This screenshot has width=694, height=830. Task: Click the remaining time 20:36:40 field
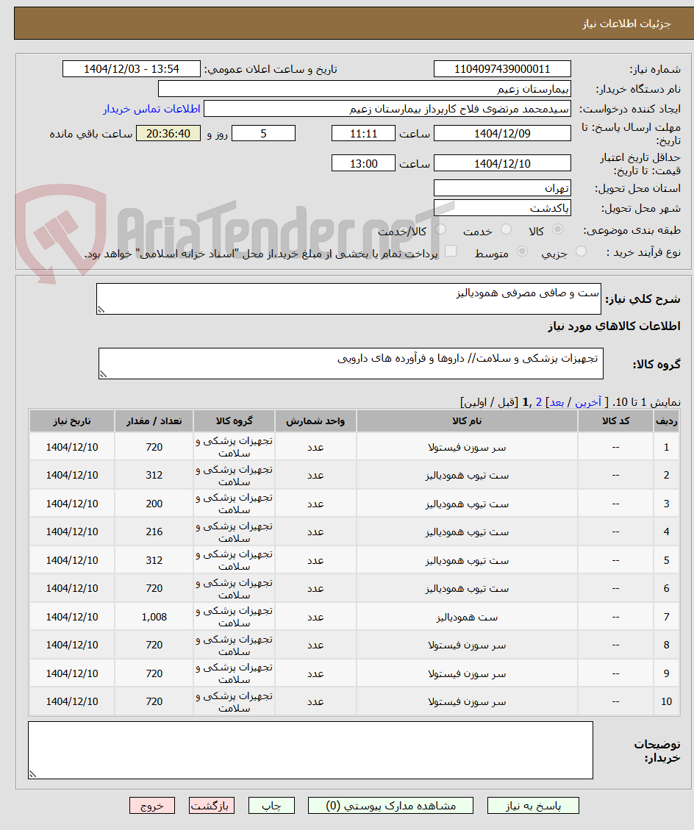pos(168,133)
